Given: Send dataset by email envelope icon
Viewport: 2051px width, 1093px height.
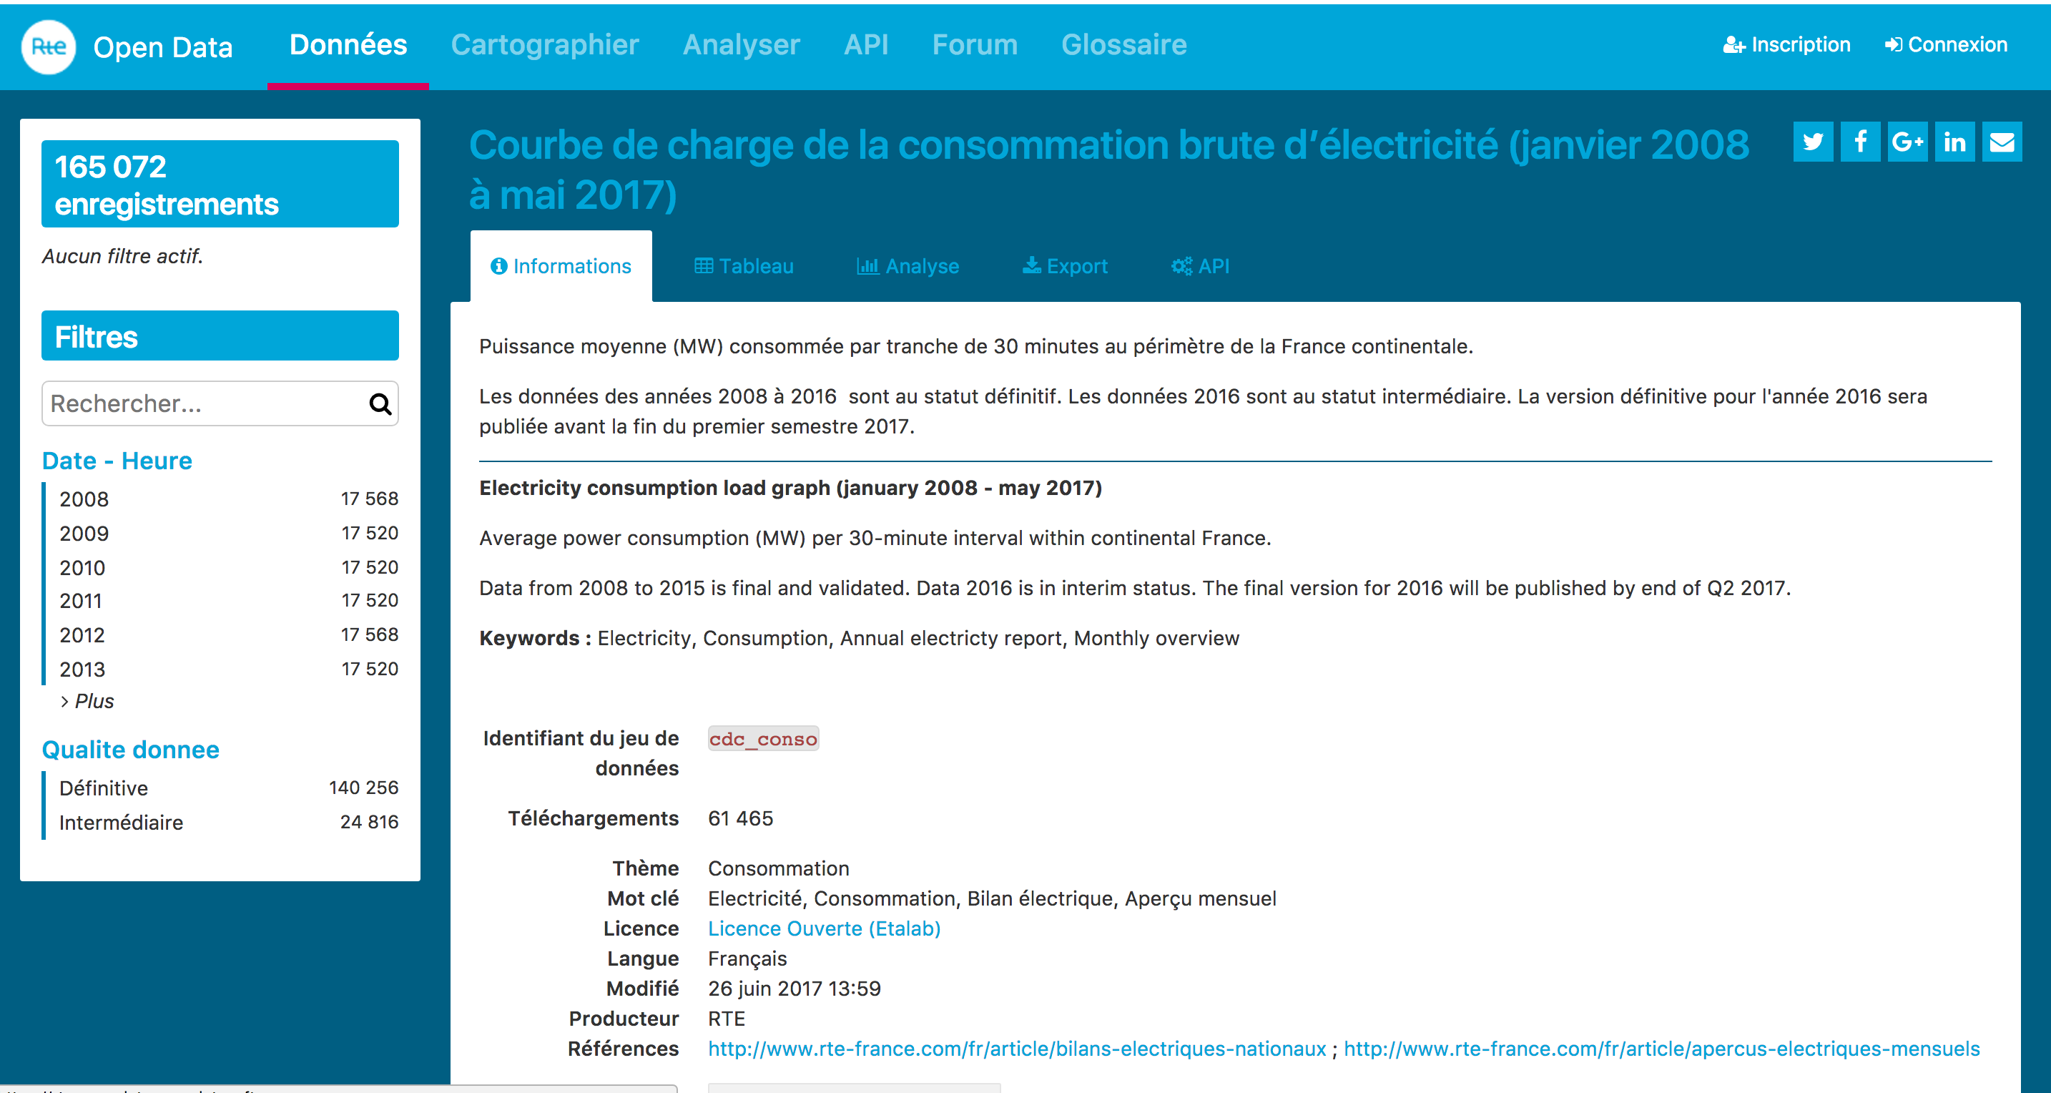Looking at the screenshot, I should pos(2002,142).
